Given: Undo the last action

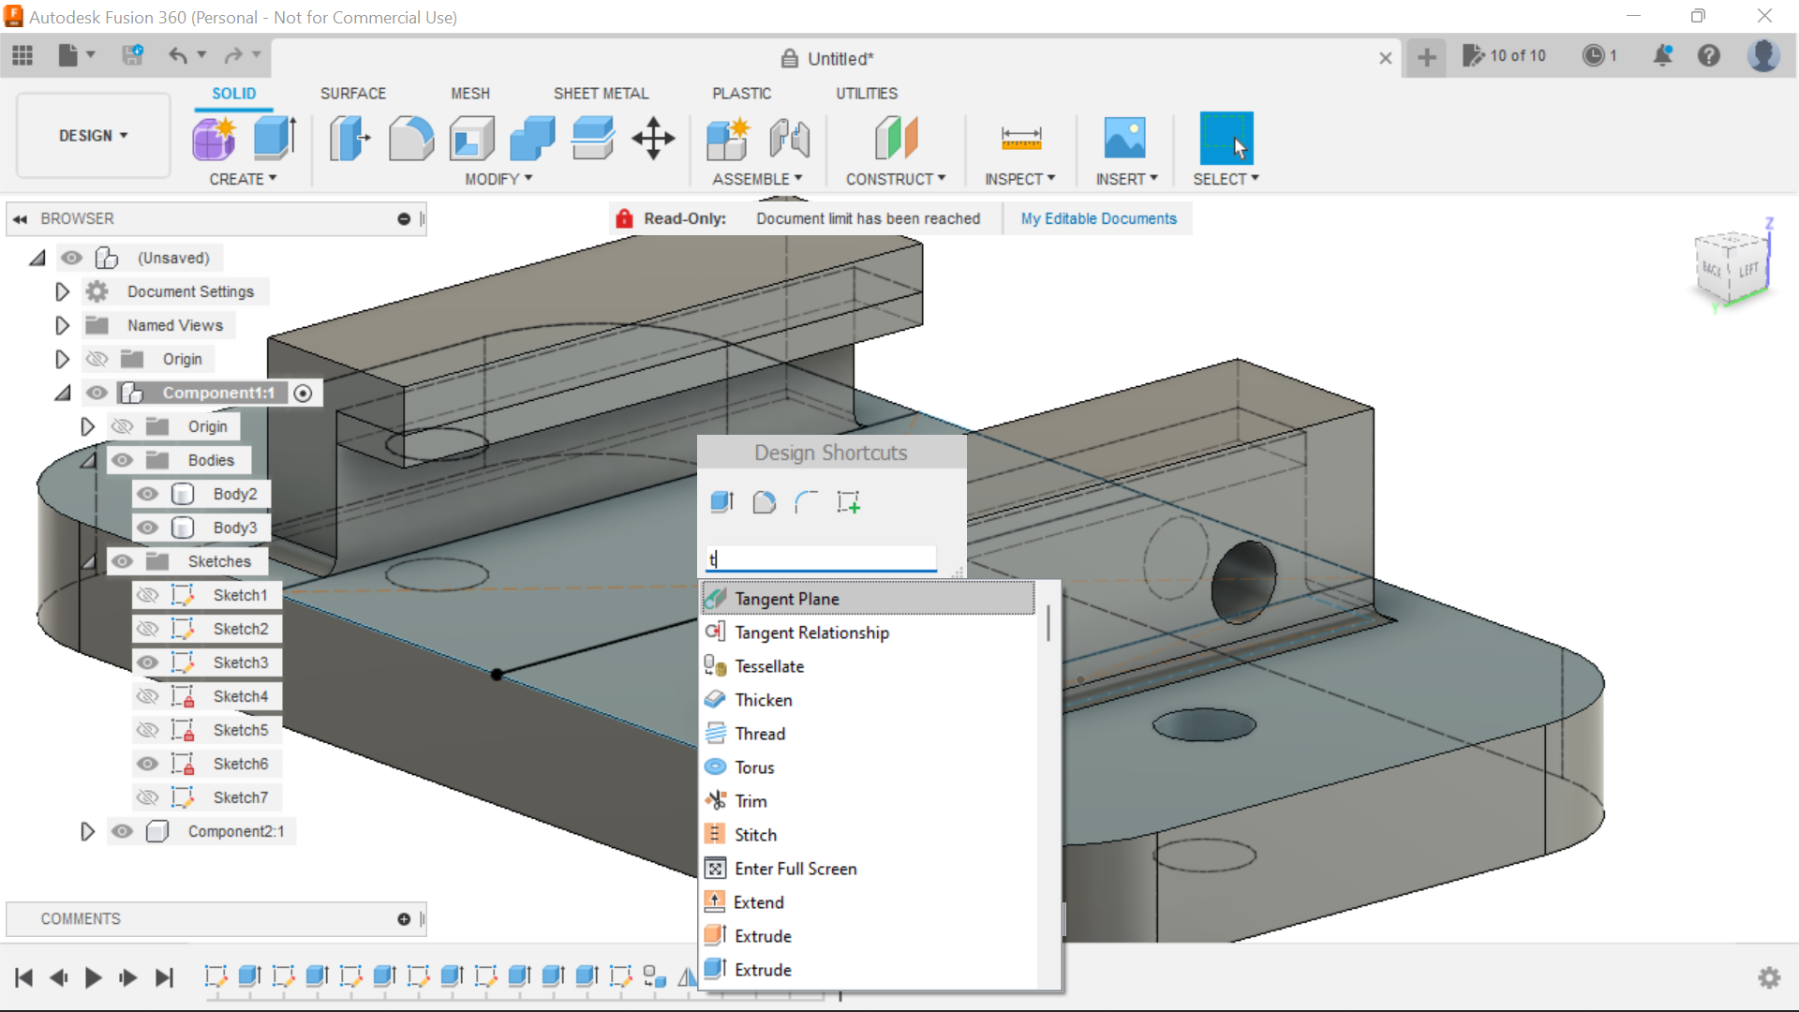Looking at the screenshot, I should coord(178,55).
